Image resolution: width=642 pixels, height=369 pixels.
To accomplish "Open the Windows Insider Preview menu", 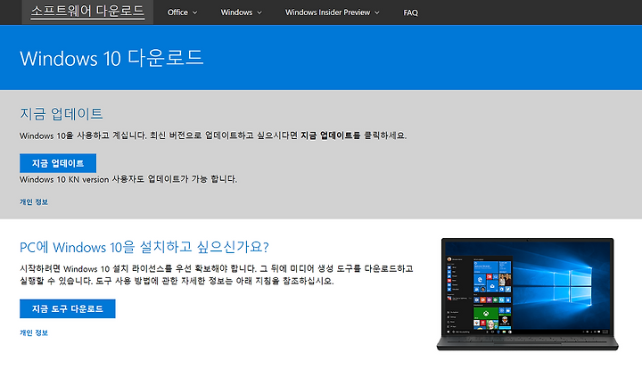I will pyautogui.click(x=327, y=12).
